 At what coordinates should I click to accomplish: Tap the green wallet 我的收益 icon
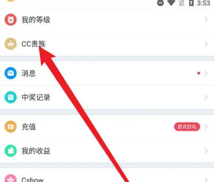click(x=10, y=151)
